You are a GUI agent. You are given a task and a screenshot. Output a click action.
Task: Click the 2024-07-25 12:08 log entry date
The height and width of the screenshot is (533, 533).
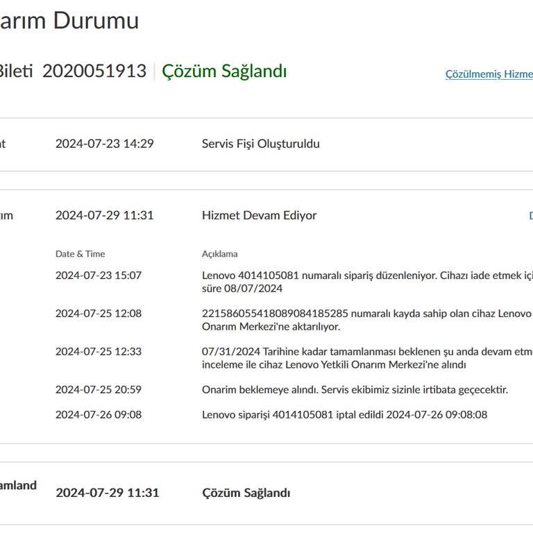point(99,314)
